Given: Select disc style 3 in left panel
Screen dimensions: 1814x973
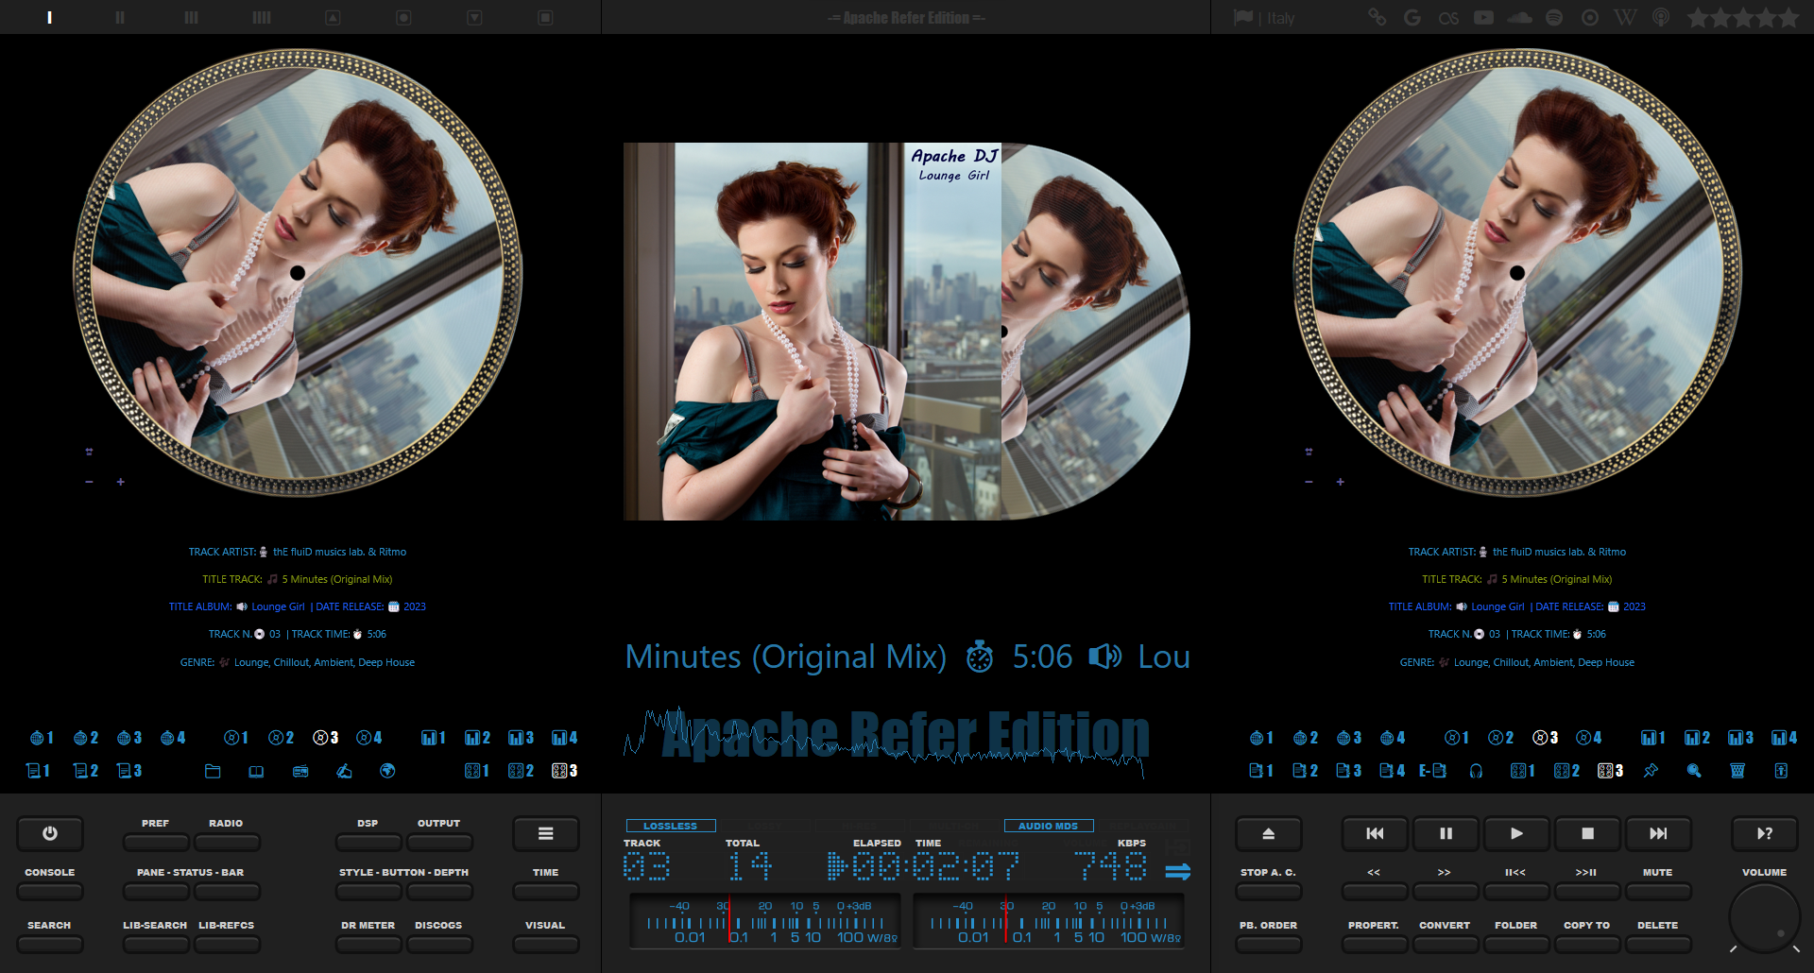Looking at the screenshot, I should click(x=326, y=738).
